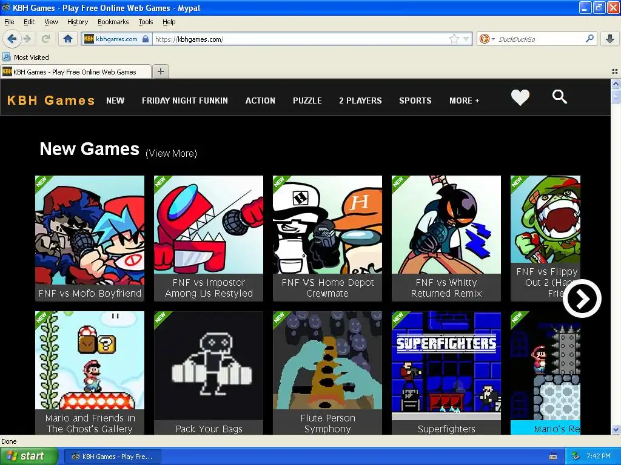This screenshot has height=465, width=621.
Task: Open the 2 PLAYERS category
Action: coord(360,101)
